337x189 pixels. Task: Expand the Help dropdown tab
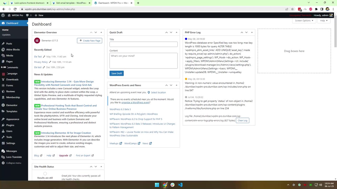coord(324,20)
